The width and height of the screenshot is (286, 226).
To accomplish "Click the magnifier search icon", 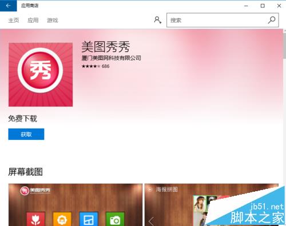I will click(x=272, y=20).
